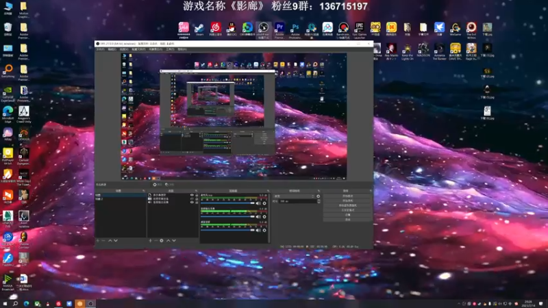The height and width of the screenshot is (308, 548).
Task: Open Amnesia The Bunker desktop shortcut
Action: pos(439,51)
